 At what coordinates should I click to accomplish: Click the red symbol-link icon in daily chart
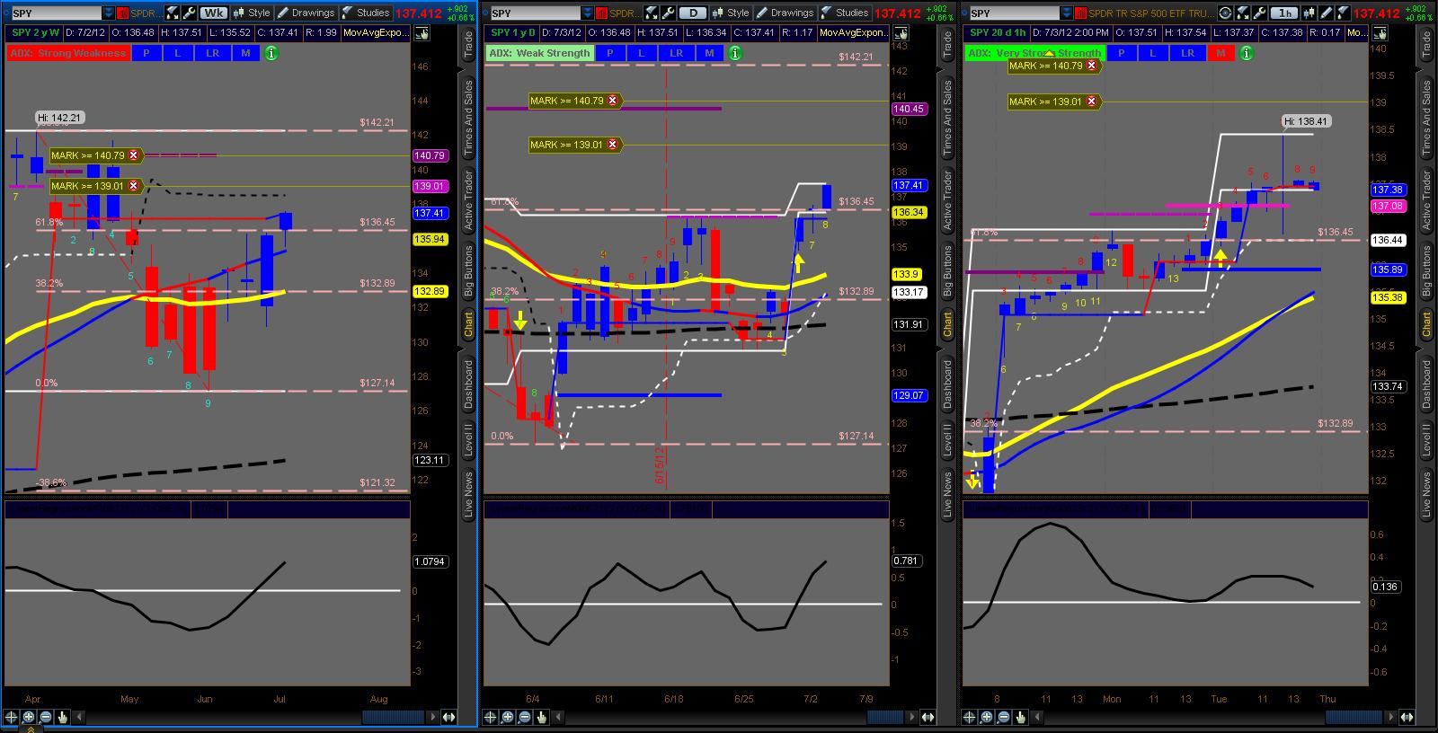tap(600, 13)
